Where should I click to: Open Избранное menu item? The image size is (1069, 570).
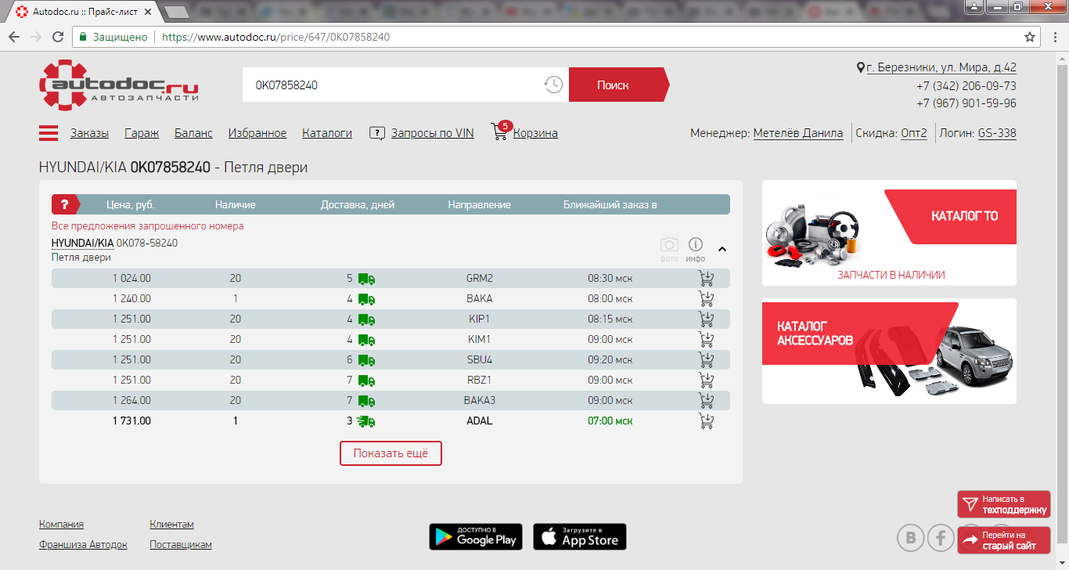(257, 133)
